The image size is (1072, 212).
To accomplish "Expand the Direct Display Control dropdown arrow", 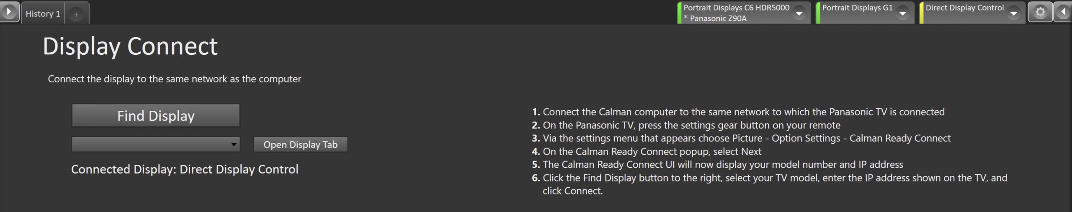I will pyautogui.click(x=1013, y=13).
